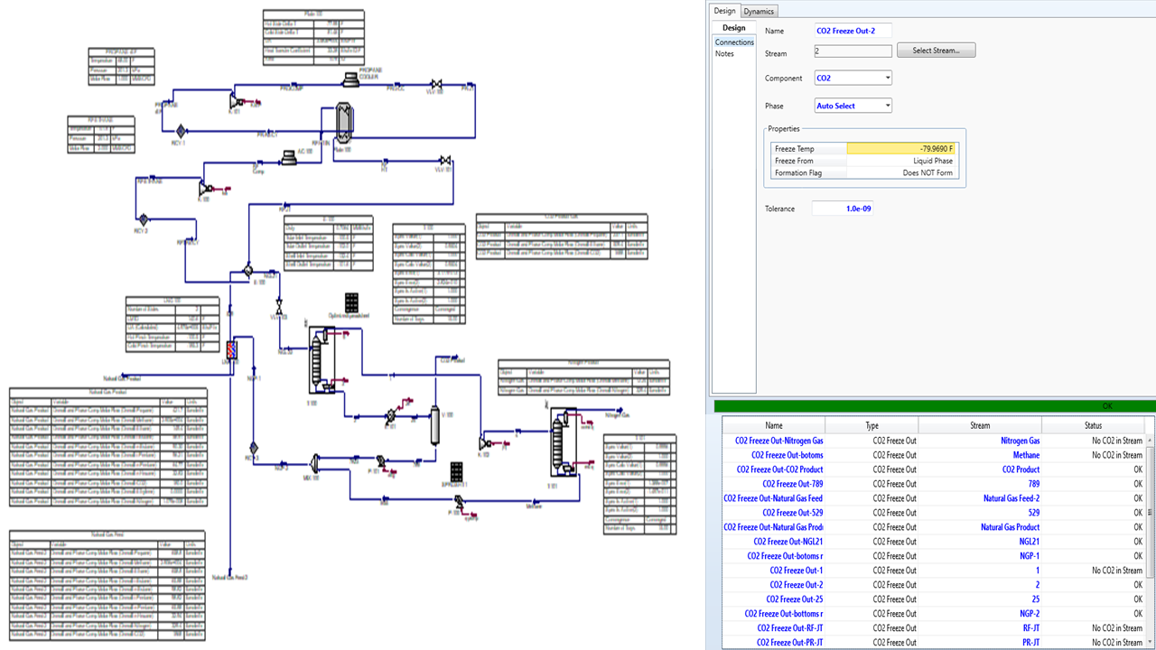Switch to the Dynamics tab
The width and height of the screenshot is (1156, 650).
(759, 11)
